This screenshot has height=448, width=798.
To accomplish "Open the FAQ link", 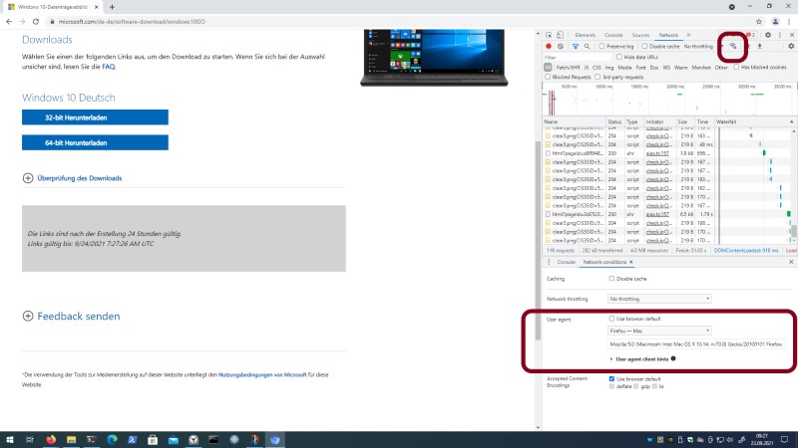I will 109,67.
